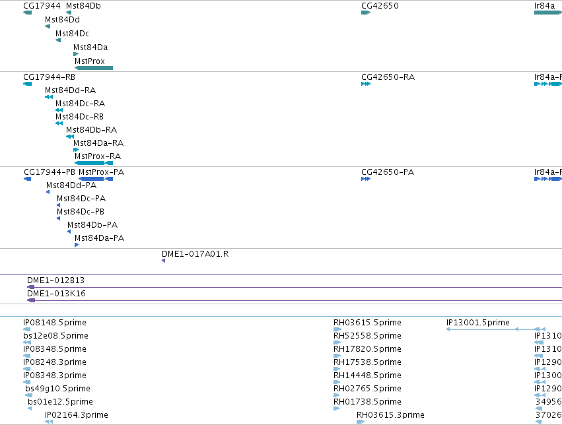Image resolution: width=562 pixels, height=425 pixels.
Task: Select the RH03615.3prime EST label
Action: [x=390, y=415]
